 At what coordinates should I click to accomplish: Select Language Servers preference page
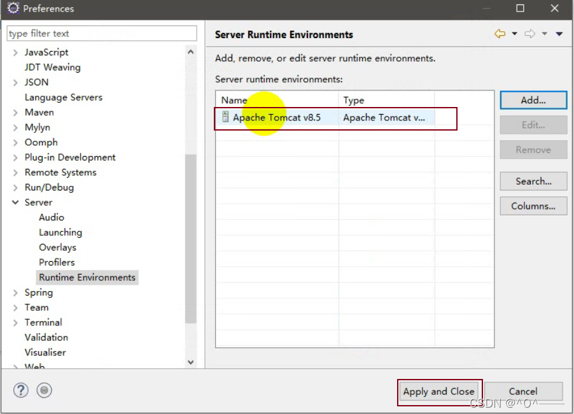[64, 97]
